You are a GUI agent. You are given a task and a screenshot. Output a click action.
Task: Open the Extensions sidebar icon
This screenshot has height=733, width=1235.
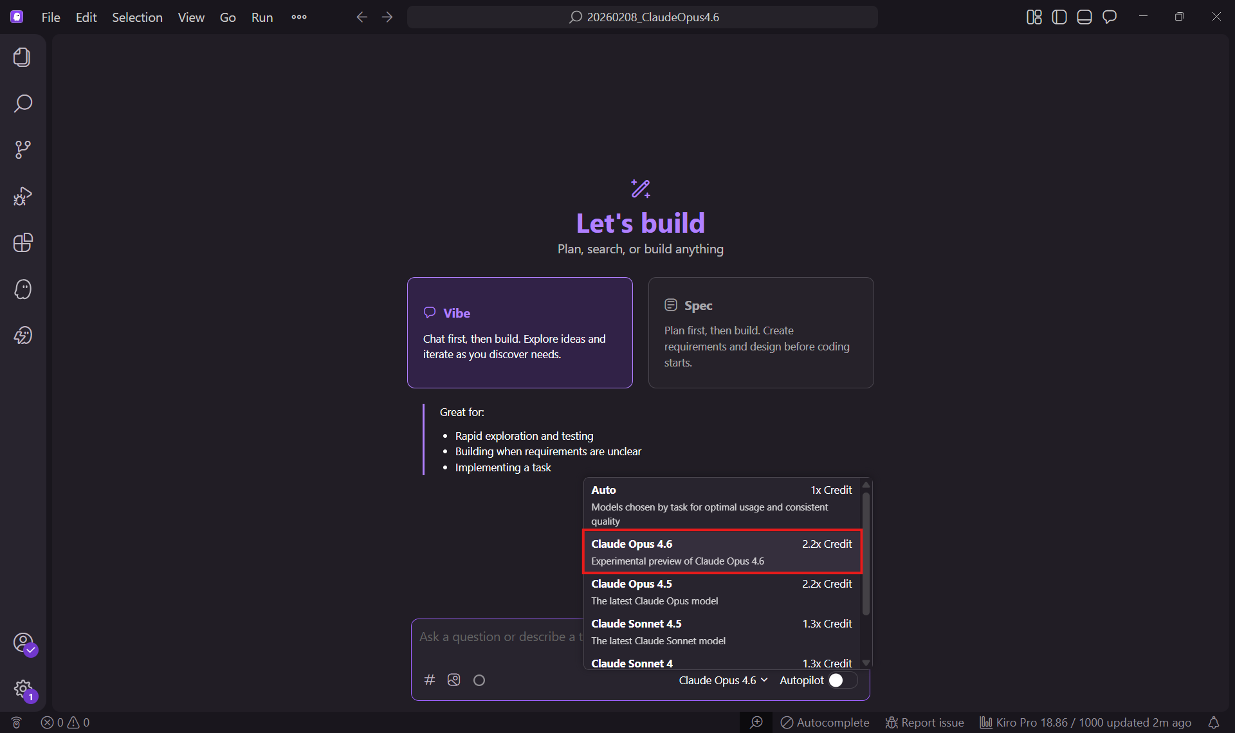click(x=23, y=242)
